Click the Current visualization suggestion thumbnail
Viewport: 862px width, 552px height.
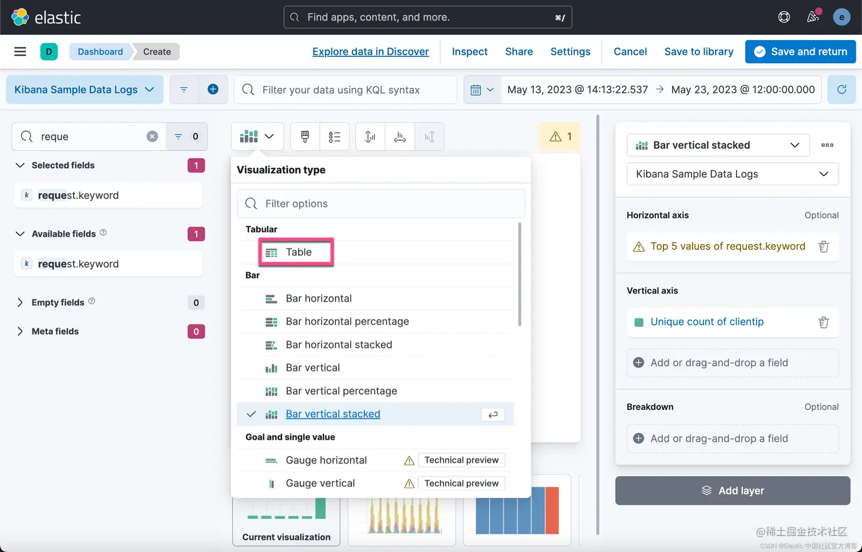[286, 522]
